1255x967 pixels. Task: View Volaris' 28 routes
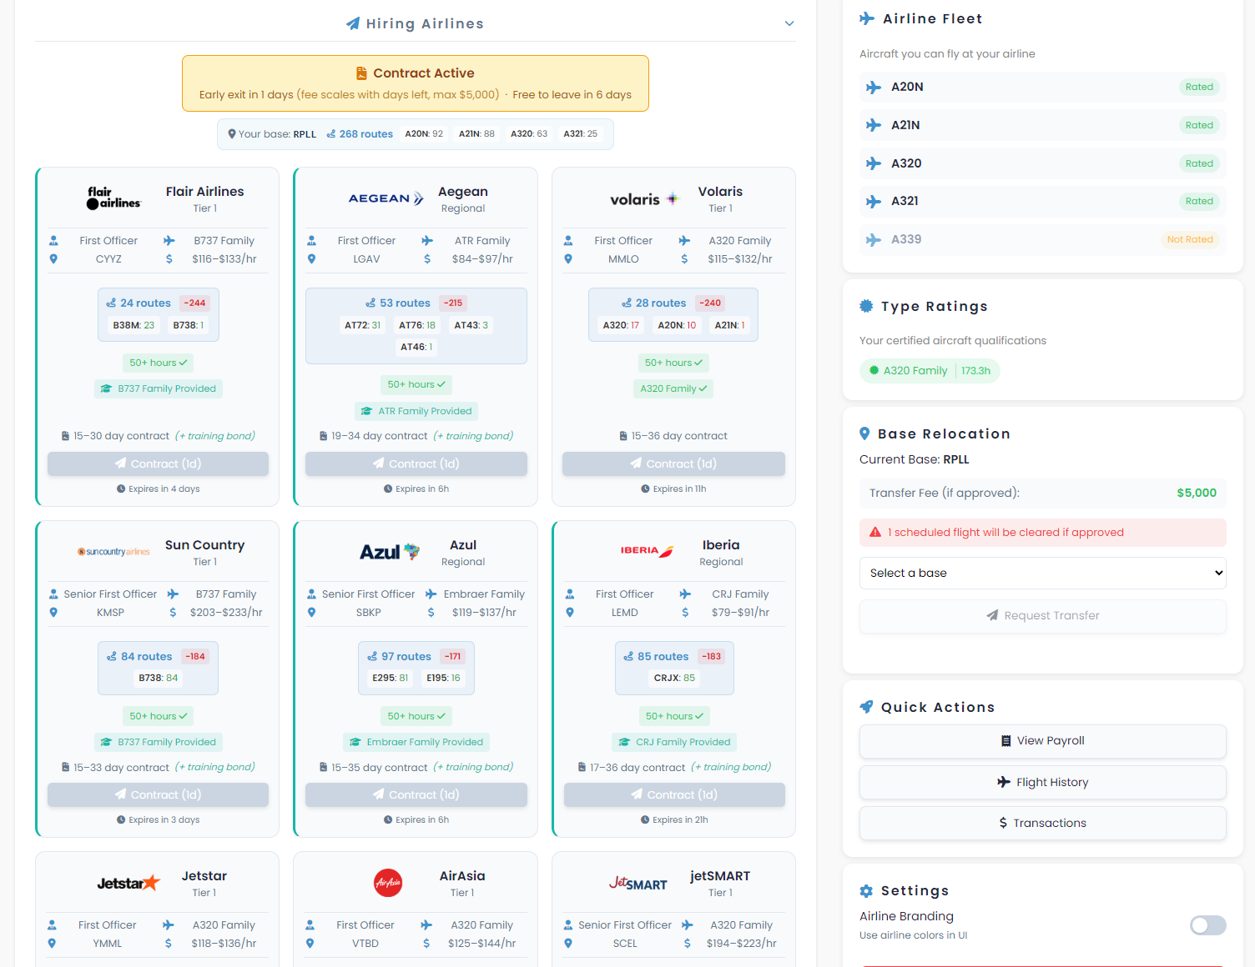[653, 303]
